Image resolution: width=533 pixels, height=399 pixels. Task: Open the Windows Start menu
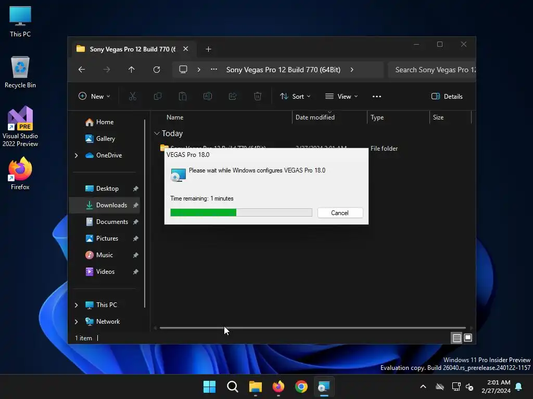pyautogui.click(x=209, y=387)
